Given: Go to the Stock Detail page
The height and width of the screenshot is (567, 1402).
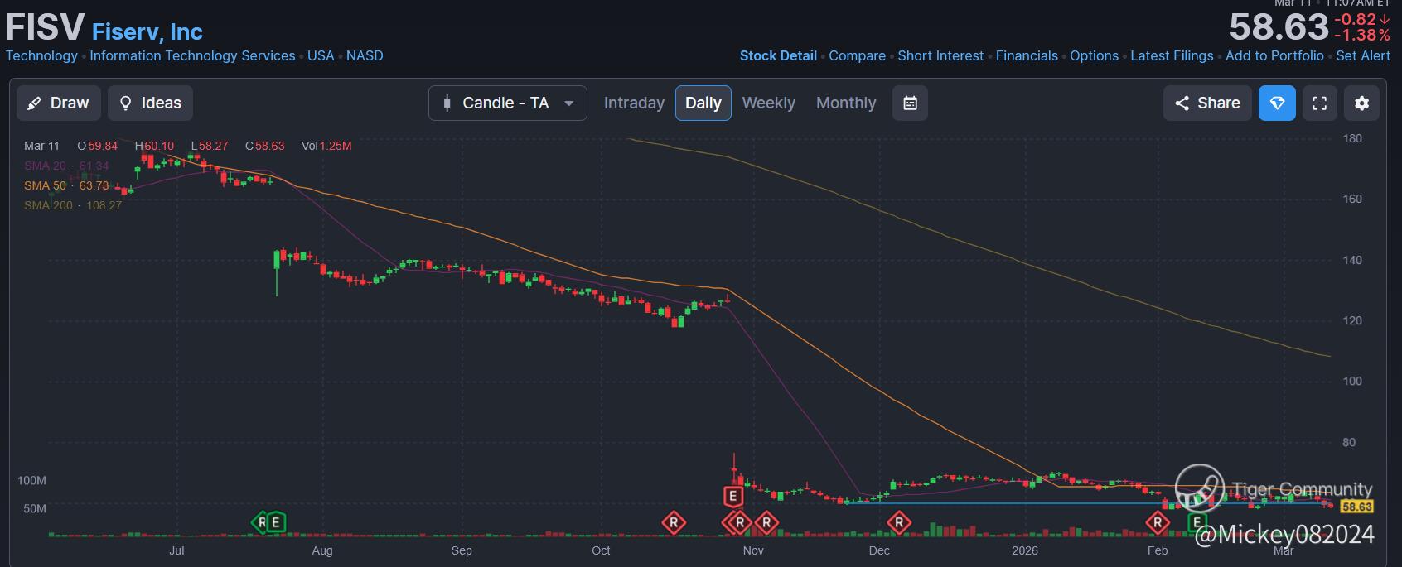Looking at the screenshot, I should tap(778, 55).
